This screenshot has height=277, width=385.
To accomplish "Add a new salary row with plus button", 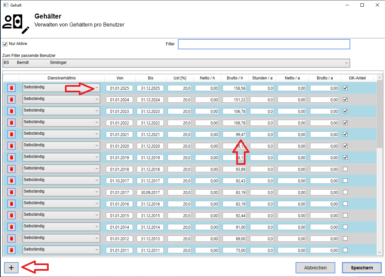I will pos(11,268).
